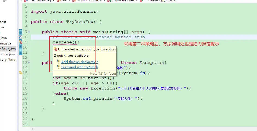Click the testAge(); call on line 9
The width and height of the screenshot is (257, 131).
coord(66,42)
